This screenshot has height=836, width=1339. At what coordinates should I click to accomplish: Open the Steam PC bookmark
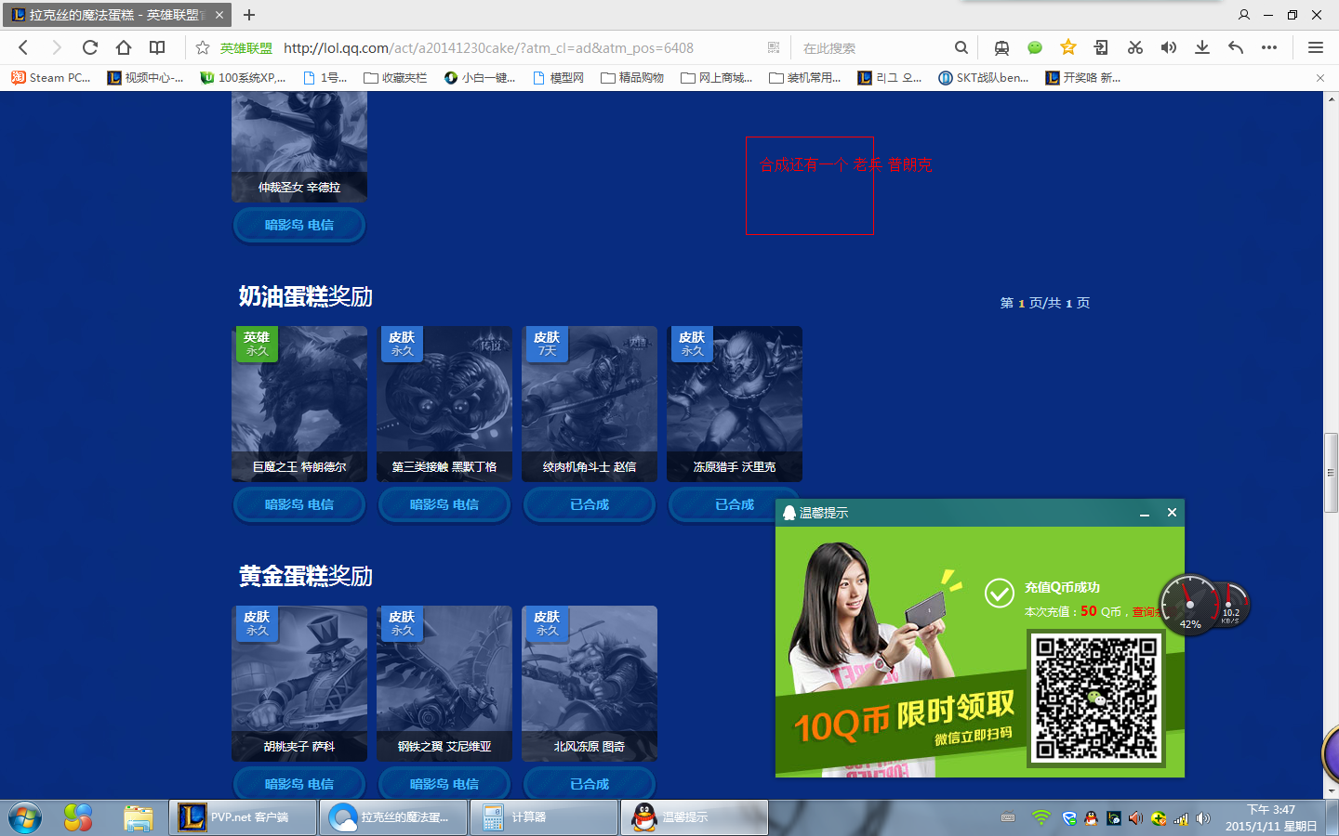pos(51,78)
